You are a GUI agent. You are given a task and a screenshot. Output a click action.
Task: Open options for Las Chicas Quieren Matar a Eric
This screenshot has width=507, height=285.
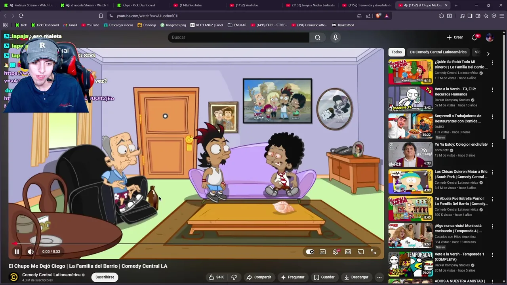click(492, 173)
